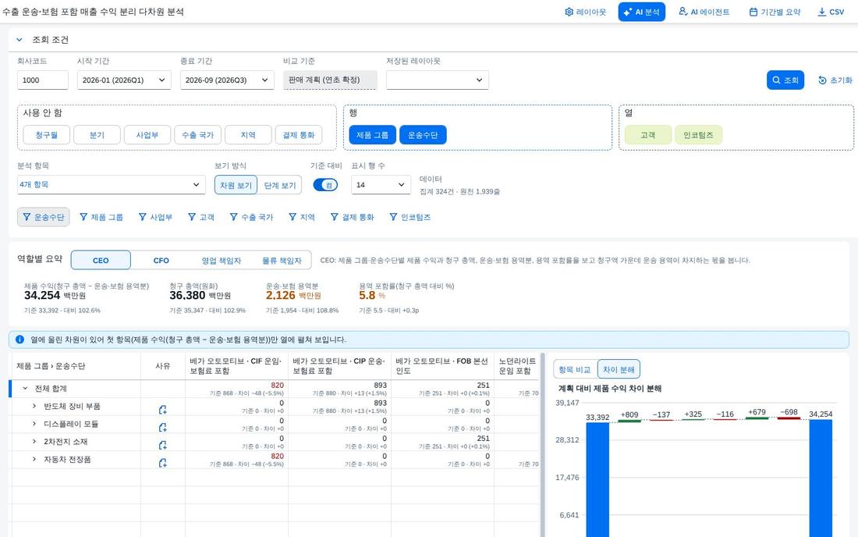Click the info icon in the notice banner
The image size is (858, 537).
pyautogui.click(x=19, y=340)
